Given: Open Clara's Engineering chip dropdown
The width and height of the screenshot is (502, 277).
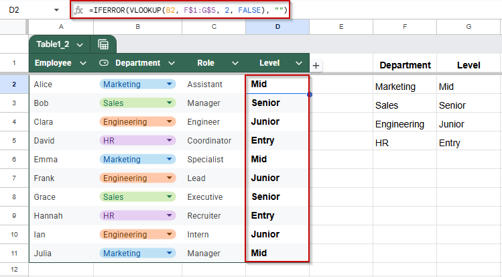Looking at the screenshot, I should click(x=170, y=121).
